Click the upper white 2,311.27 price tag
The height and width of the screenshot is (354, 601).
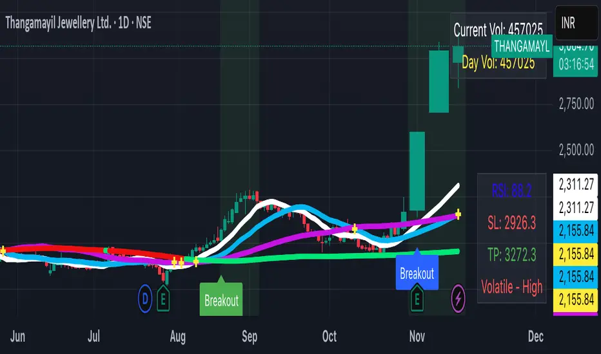click(x=576, y=185)
